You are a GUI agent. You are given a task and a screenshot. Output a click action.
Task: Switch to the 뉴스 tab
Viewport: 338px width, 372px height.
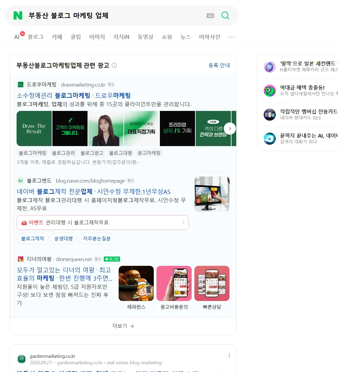point(186,37)
